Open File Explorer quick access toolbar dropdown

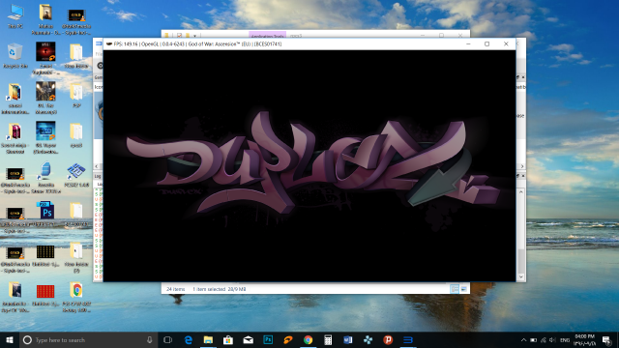[194, 36]
